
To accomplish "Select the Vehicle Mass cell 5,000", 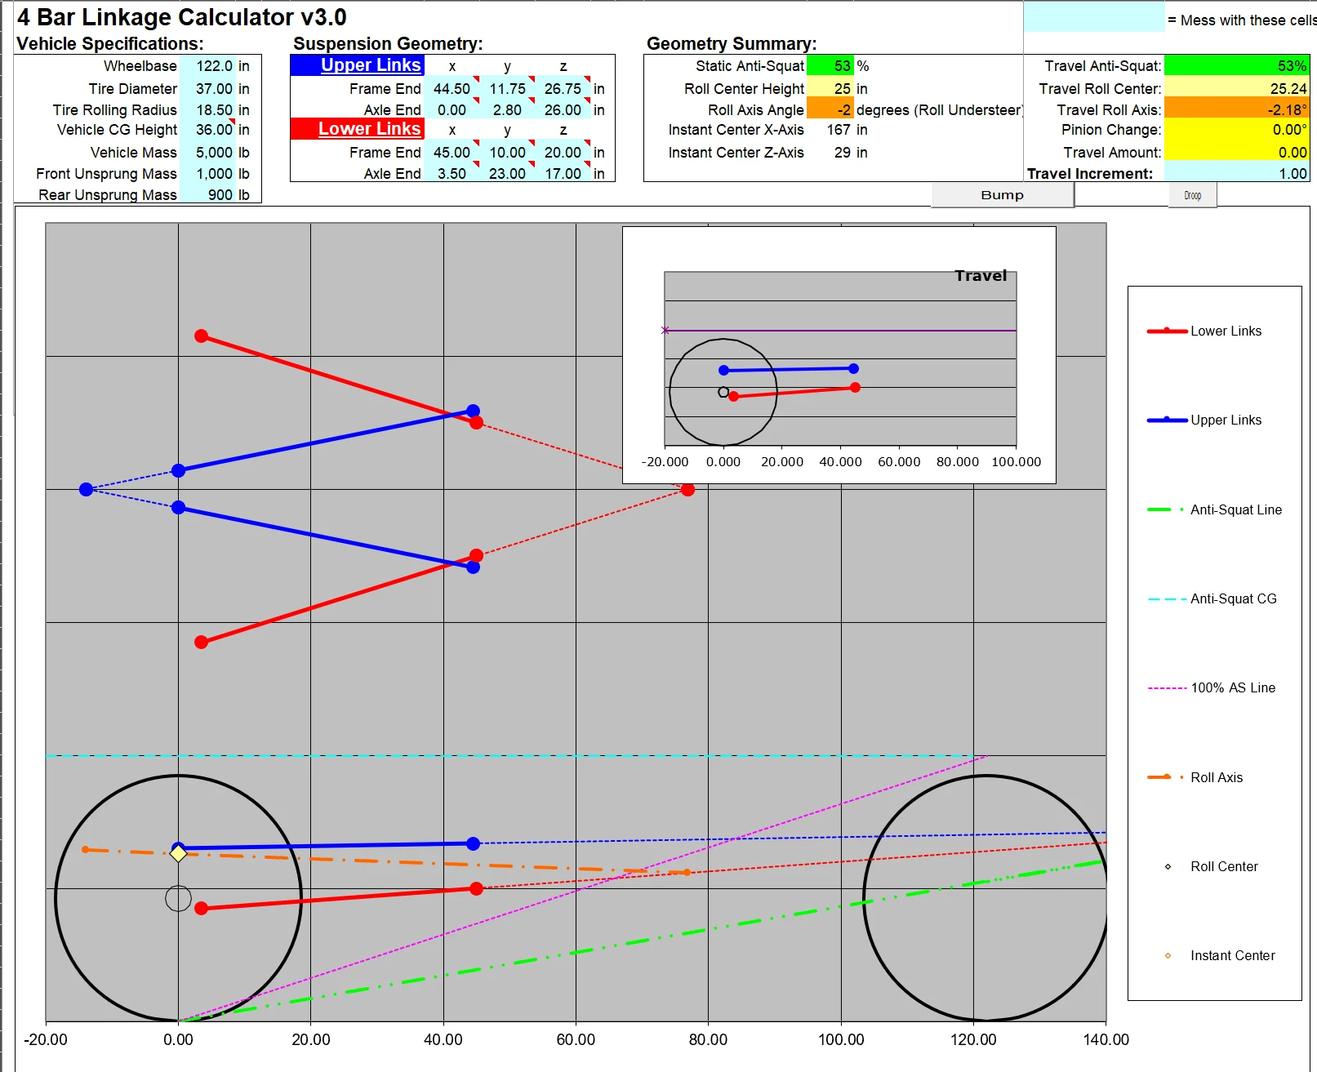I will coord(208,152).
